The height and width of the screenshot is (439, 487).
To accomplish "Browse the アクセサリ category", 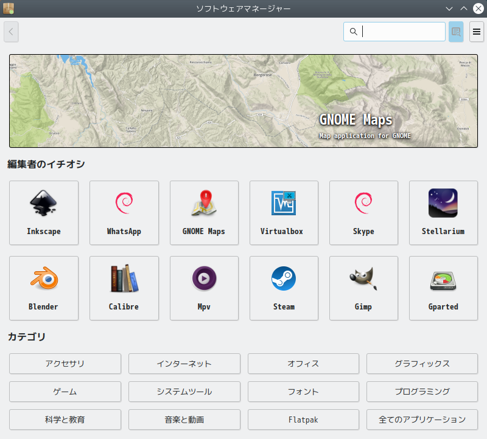I will click(x=65, y=364).
